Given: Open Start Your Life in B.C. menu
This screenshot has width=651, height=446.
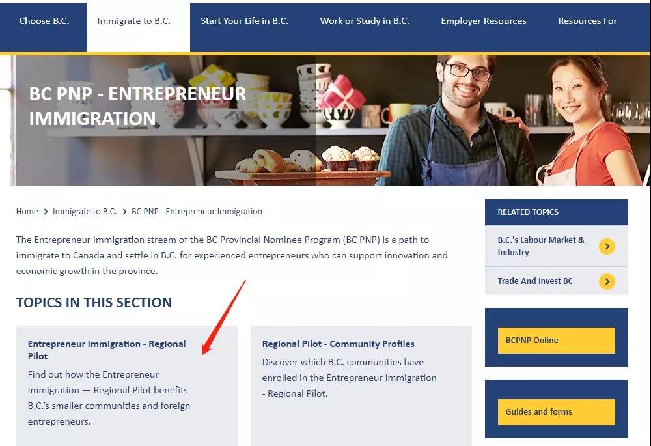Looking at the screenshot, I should click(244, 21).
